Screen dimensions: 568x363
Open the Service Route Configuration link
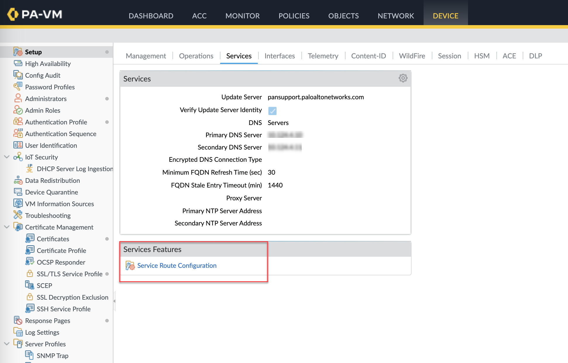177,265
